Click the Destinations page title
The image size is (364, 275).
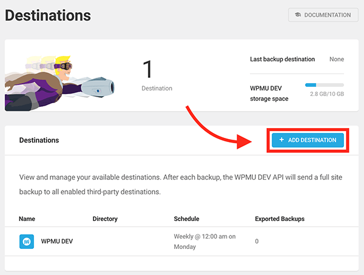pos(48,15)
